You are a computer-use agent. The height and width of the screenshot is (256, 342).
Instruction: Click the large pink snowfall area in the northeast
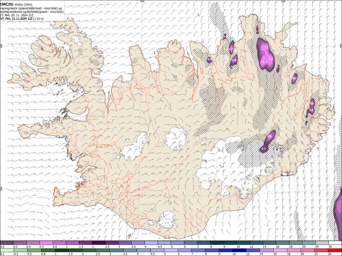pos(266,55)
